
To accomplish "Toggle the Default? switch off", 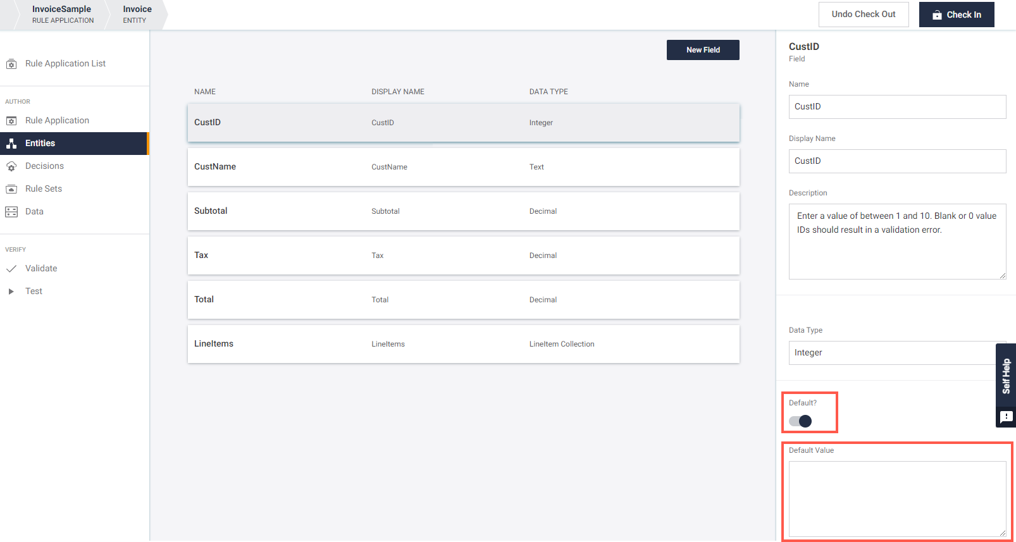I will pos(800,421).
